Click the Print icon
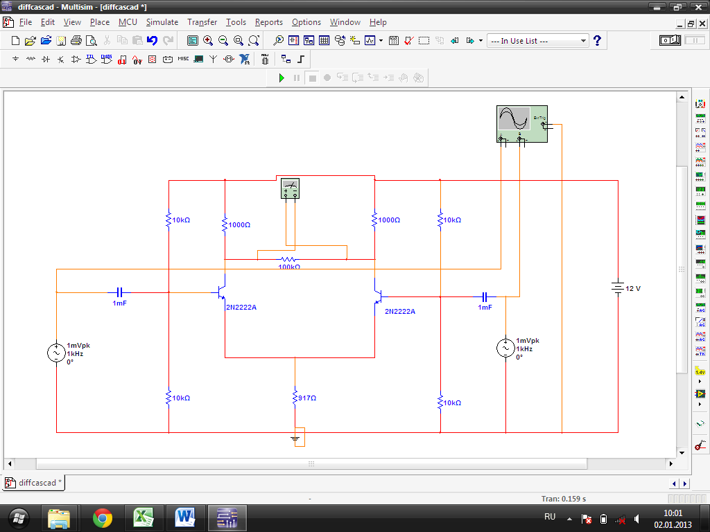This screenshot has width=710, height=532. tap(76, 41)
